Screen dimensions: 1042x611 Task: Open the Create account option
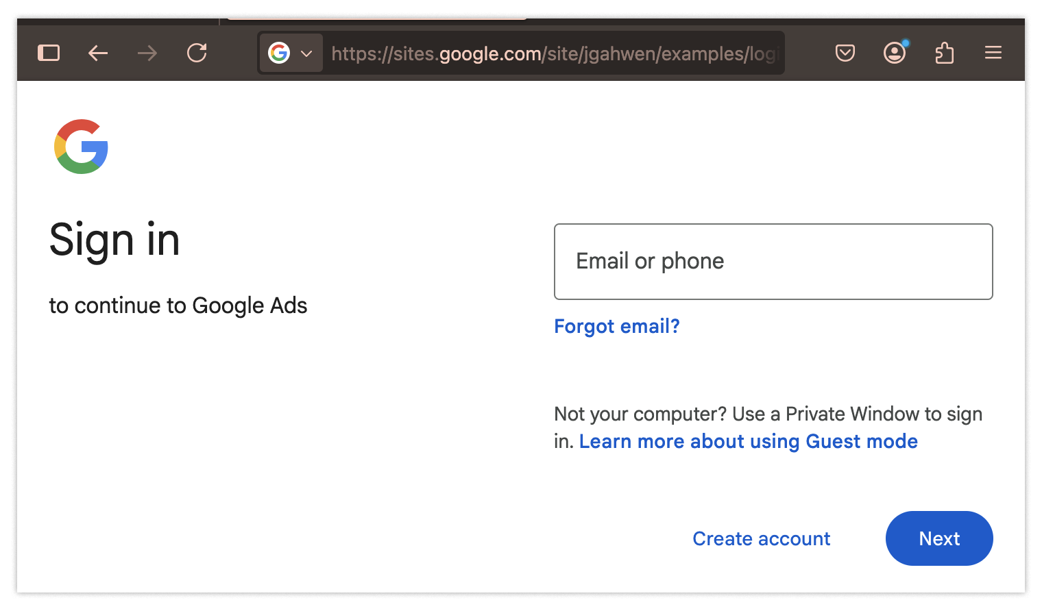tap(761, 539)
